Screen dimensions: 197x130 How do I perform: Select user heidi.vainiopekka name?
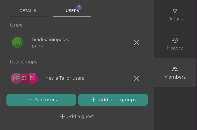coord(51,40)
